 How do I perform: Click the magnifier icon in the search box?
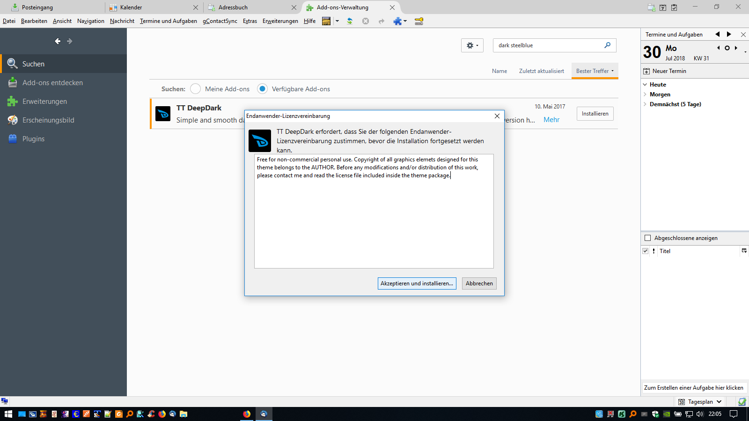click(608, 45)
